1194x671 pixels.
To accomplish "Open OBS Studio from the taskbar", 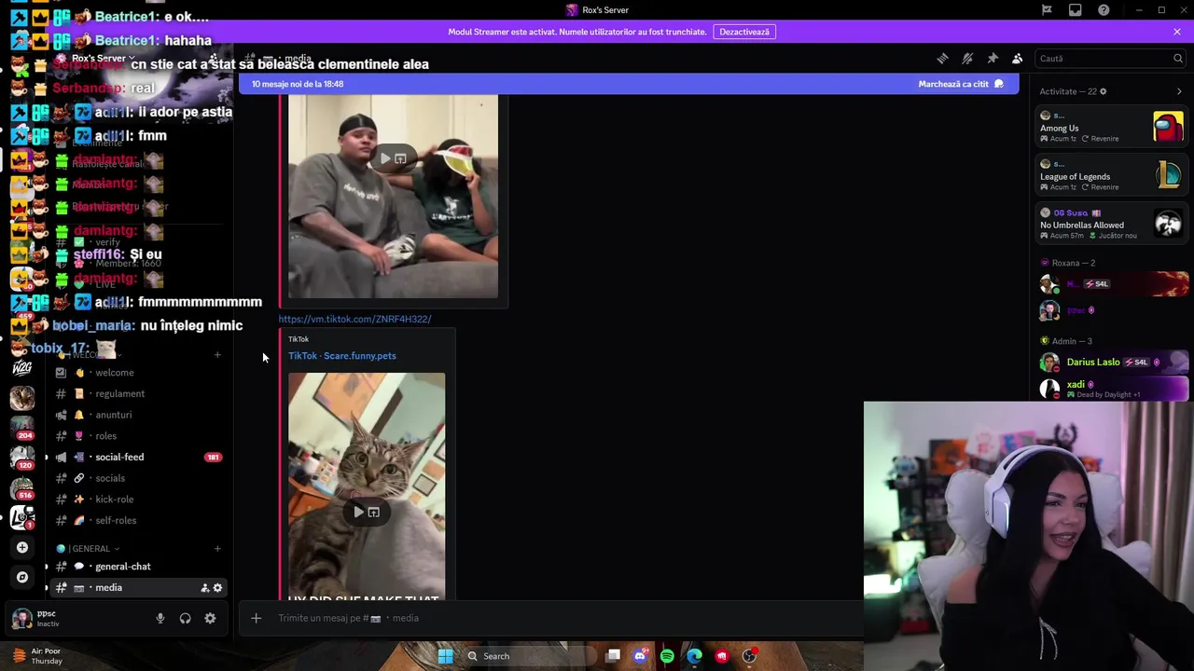I will click(x=749, y=656).
